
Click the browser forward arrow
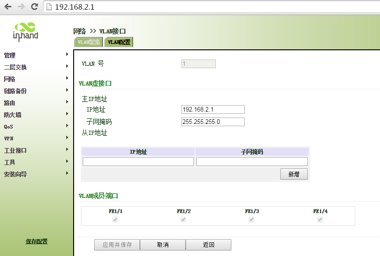tap(21, 7)
